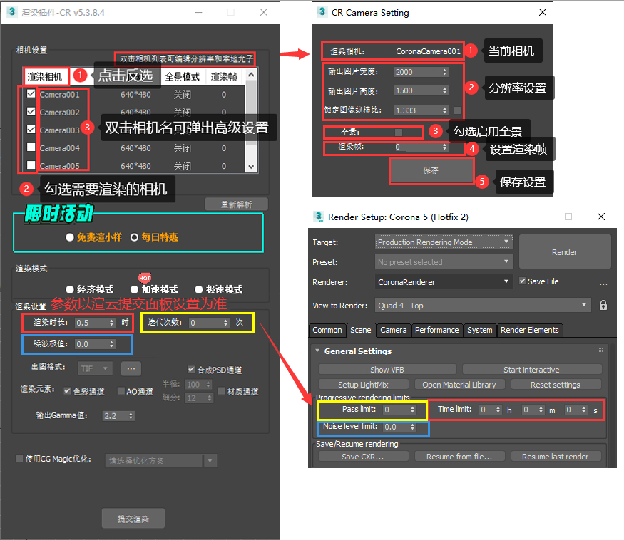Viewport: 624px width, 540px height.
Task: Open the 请选择优化方案 dropdown
Action: [x=161, y=461]
